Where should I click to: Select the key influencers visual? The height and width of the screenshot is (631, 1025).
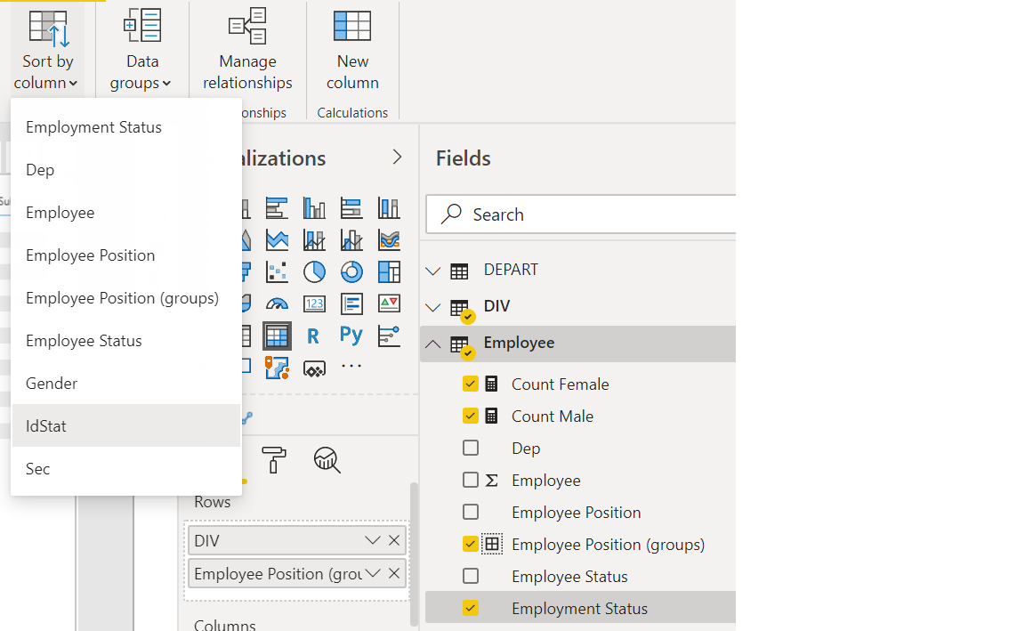389,336
